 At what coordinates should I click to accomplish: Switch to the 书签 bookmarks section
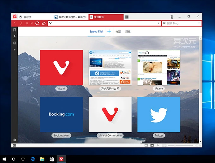click(118, 31)
